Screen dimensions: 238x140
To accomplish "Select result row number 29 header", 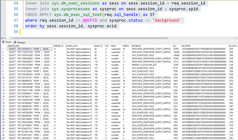I will [4, 138].
